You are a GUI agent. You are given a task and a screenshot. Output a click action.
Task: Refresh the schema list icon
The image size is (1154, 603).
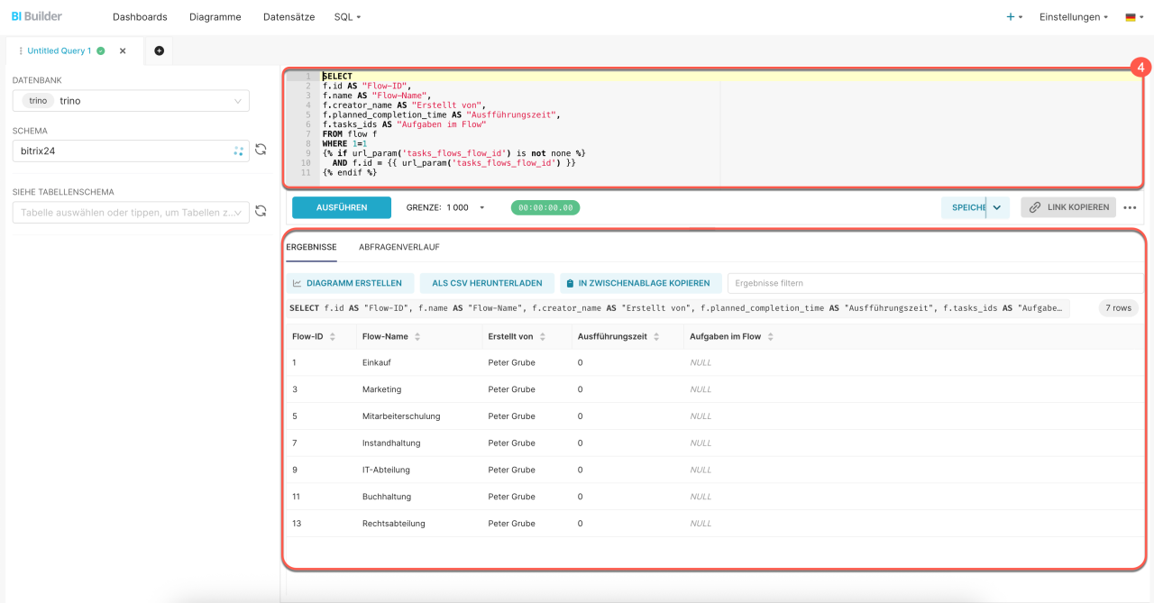point(261,150)
